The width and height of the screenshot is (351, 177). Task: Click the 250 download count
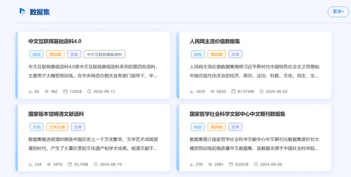199,164
